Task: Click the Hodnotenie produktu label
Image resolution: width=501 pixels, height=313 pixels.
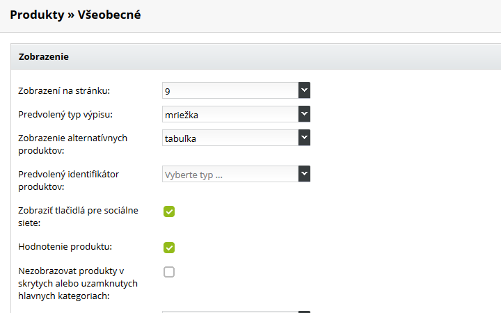Action: (65, 246)
